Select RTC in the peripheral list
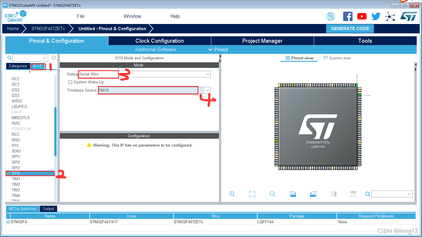This screenshot has height=237, width=422. (15, 145)
